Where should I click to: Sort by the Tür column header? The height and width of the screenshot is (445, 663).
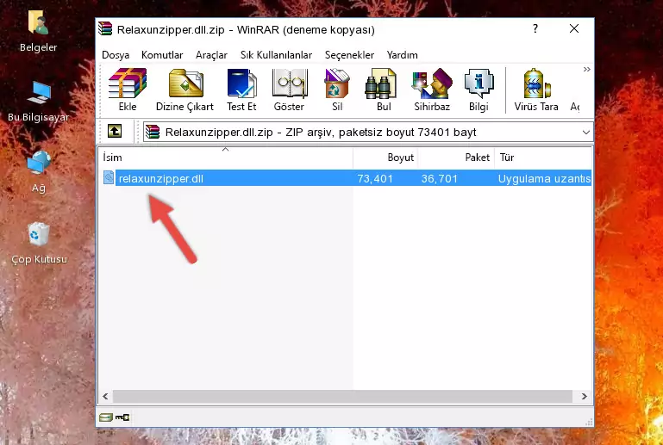click(x=543, y=158)
